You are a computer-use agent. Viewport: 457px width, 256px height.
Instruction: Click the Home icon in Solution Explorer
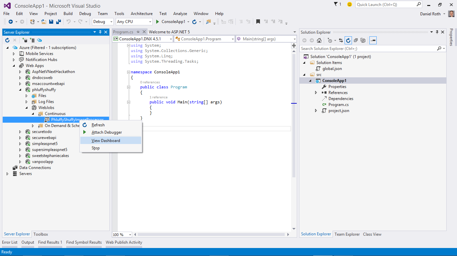pyautogui.click(x=319, y=40)
